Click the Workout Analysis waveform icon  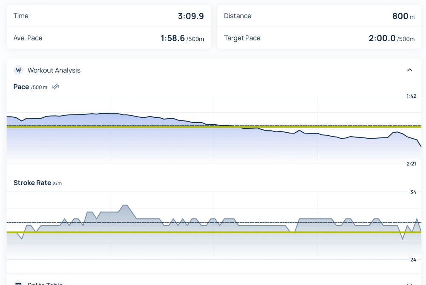pos(18,70)
